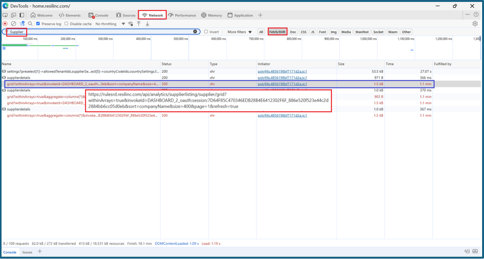The image size is (484, 259).
Task: Toggle the Fetch/XHR type filter
Action: click(277, 32)
